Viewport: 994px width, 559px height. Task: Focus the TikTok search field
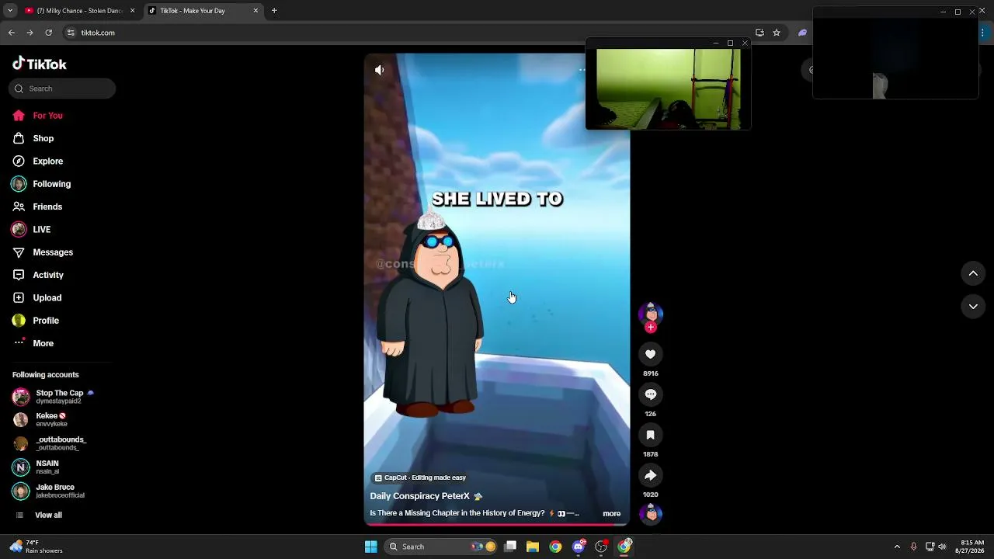pyautogui.click(x=62, y=89)
